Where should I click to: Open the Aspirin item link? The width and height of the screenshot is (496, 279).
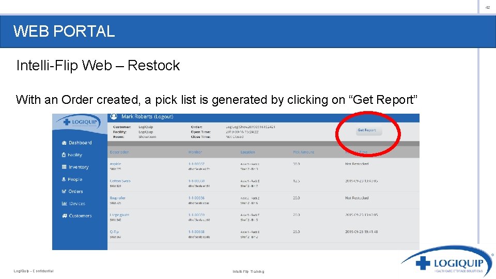point(115,164)
